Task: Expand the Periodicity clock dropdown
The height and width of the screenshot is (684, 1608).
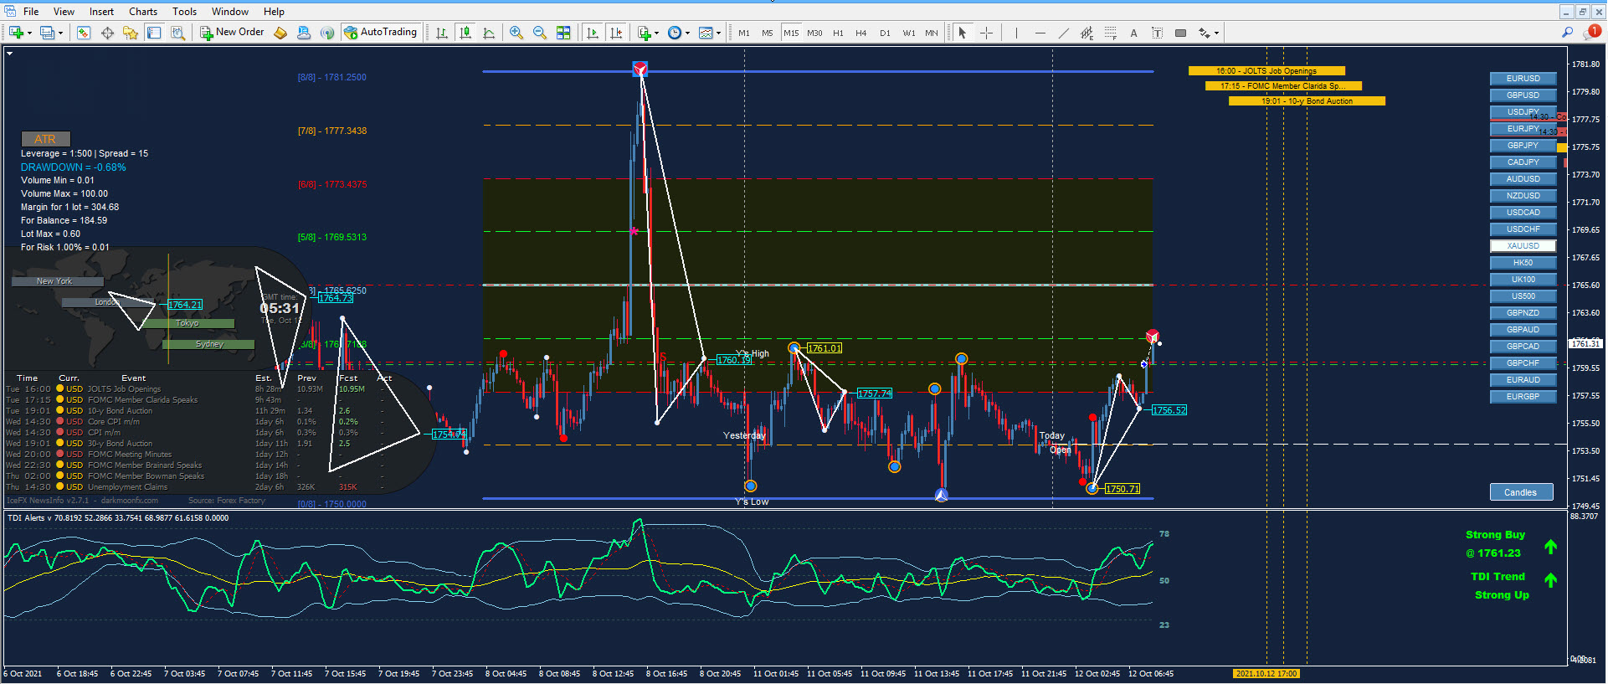Action: (x=688, y=33)
